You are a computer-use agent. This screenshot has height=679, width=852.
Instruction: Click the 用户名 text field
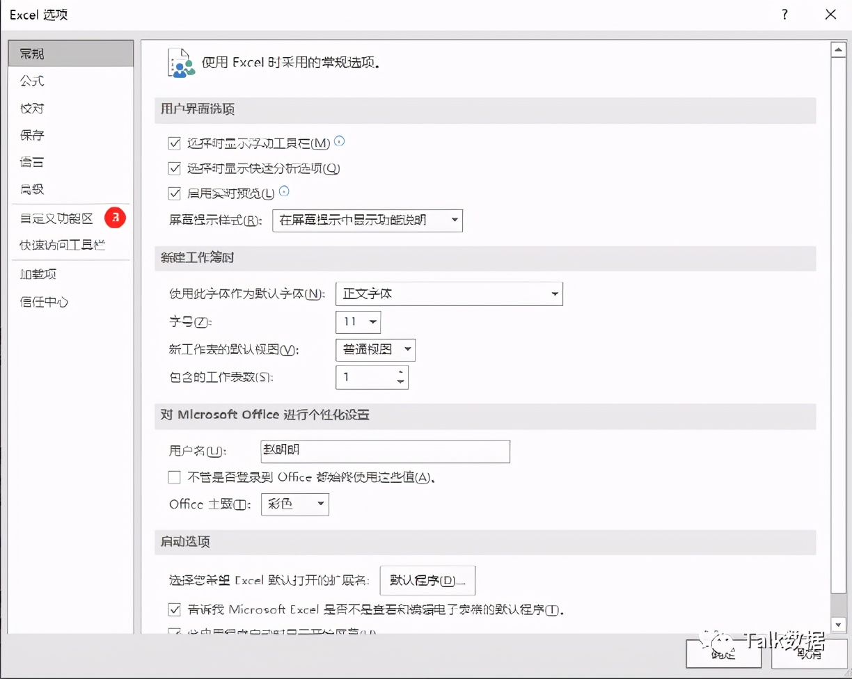click(x=385, y=452)
